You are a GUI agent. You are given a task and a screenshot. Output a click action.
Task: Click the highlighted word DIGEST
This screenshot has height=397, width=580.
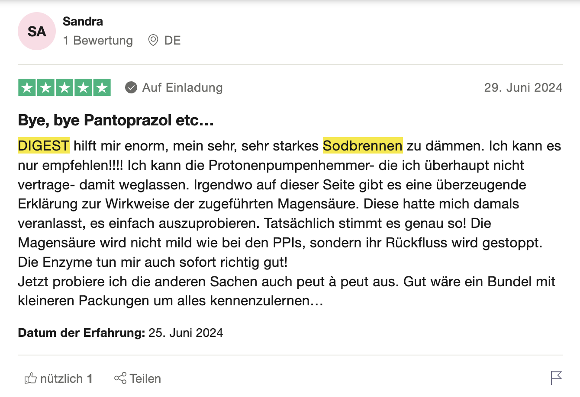click(x=43, y=146)
